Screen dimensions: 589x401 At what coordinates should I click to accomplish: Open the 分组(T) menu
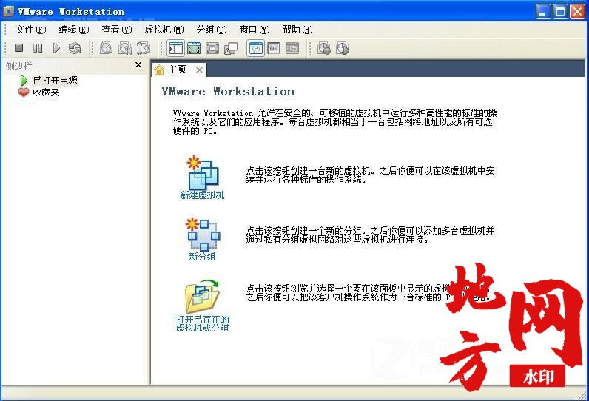point(212,30)
